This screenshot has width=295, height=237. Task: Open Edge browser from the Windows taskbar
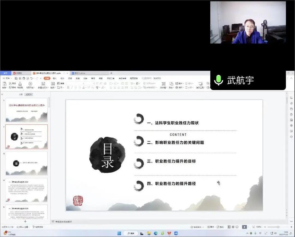coord(156,233)
